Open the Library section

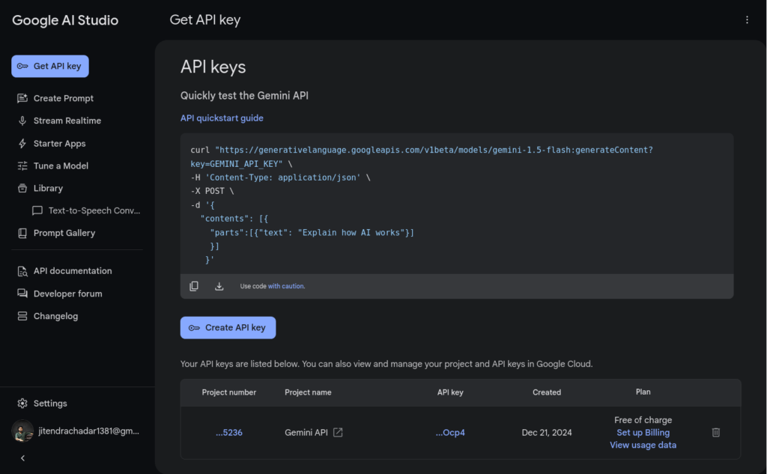point(48,189)
